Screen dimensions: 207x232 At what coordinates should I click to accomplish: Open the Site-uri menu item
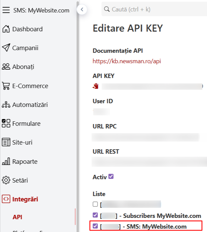point(22,143)
